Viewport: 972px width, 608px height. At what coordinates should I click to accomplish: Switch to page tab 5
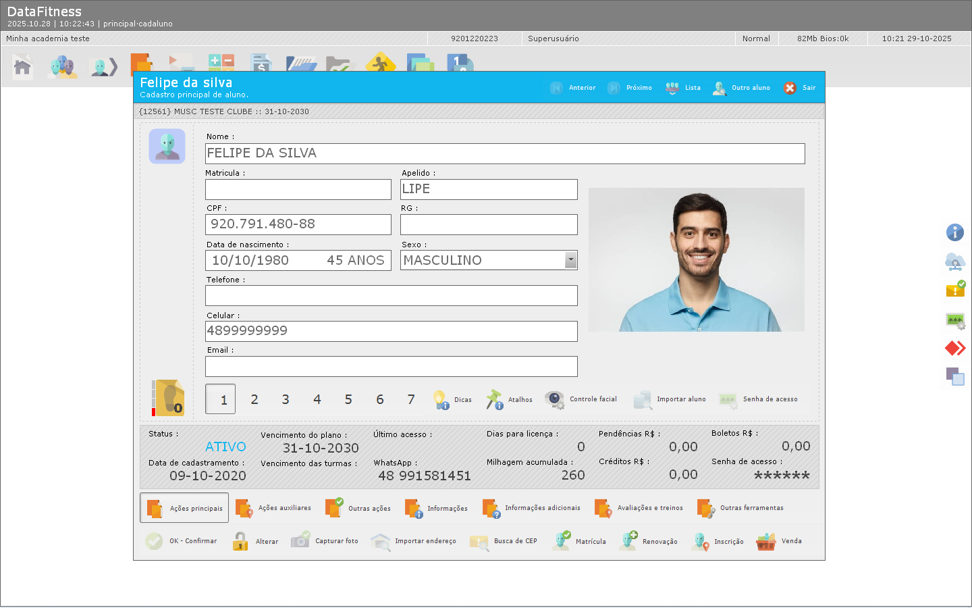(x=348, y=399)
